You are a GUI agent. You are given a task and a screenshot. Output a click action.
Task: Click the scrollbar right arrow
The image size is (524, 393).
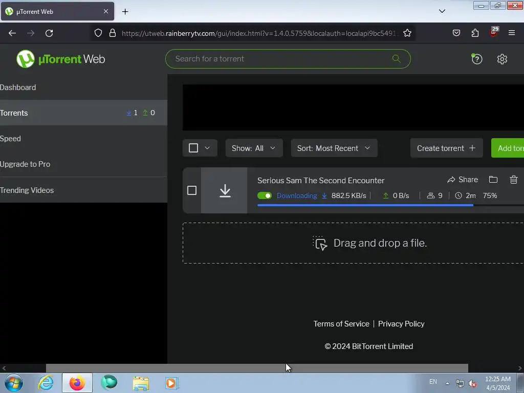point(520,368)
